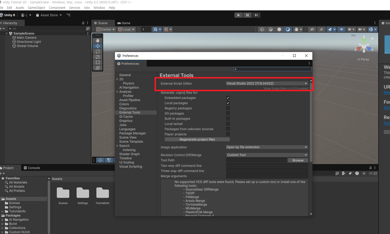Collapse the SampleScene hierarchy node
The height and width of the screenshot is (234, 390).
(7, 34)
